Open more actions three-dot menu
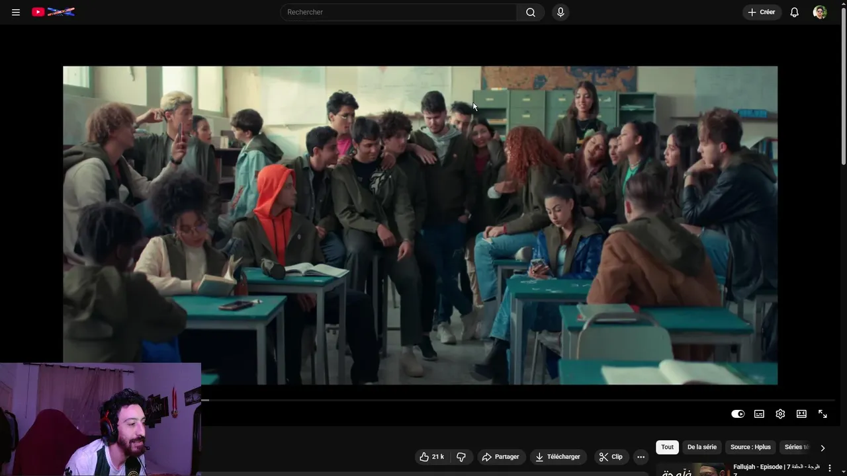 pyautogui.click(x=641, y=457)
